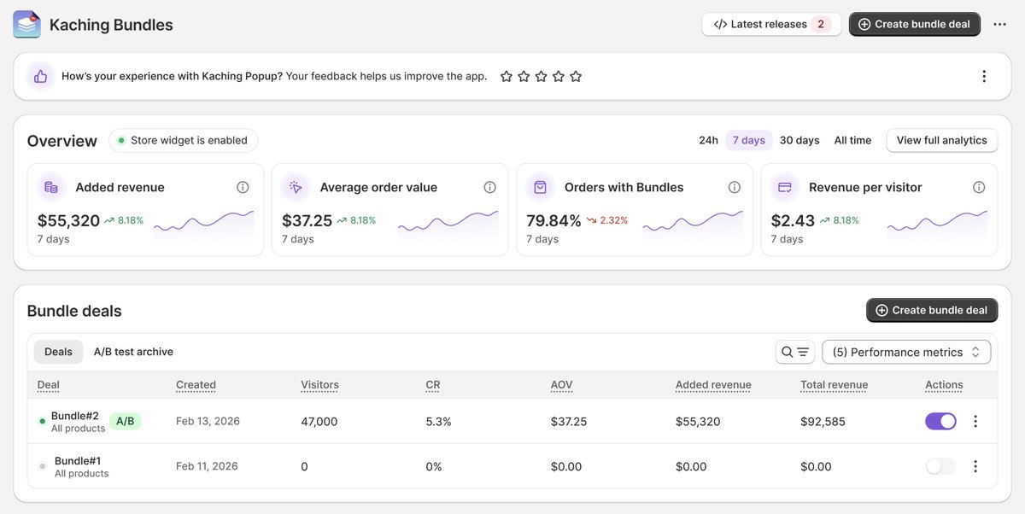Switch to the Deals tab
The height and width of the screenshot is (514, 1025).
pos(59,352)
